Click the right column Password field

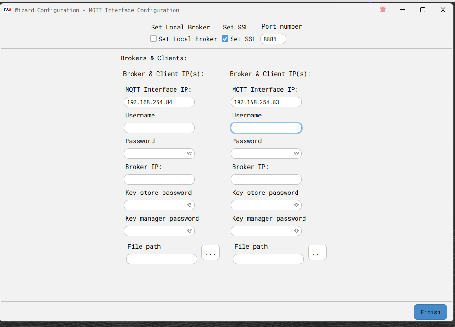pos(266,154)
